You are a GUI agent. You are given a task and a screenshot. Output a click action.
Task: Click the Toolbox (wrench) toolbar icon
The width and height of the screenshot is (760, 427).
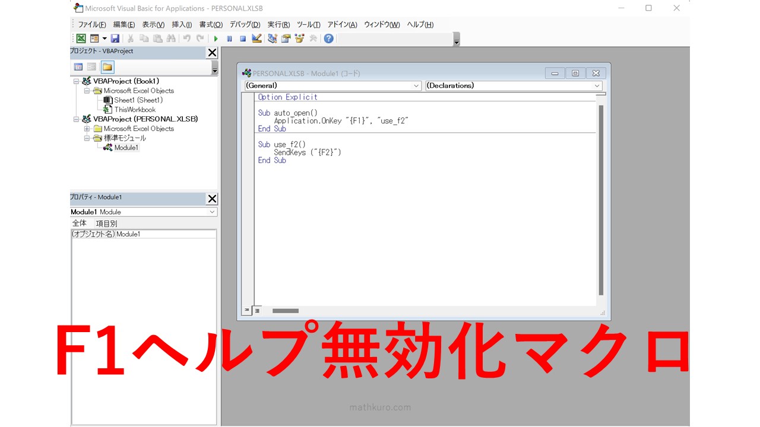pyautogui.click(x=313, y=39)
